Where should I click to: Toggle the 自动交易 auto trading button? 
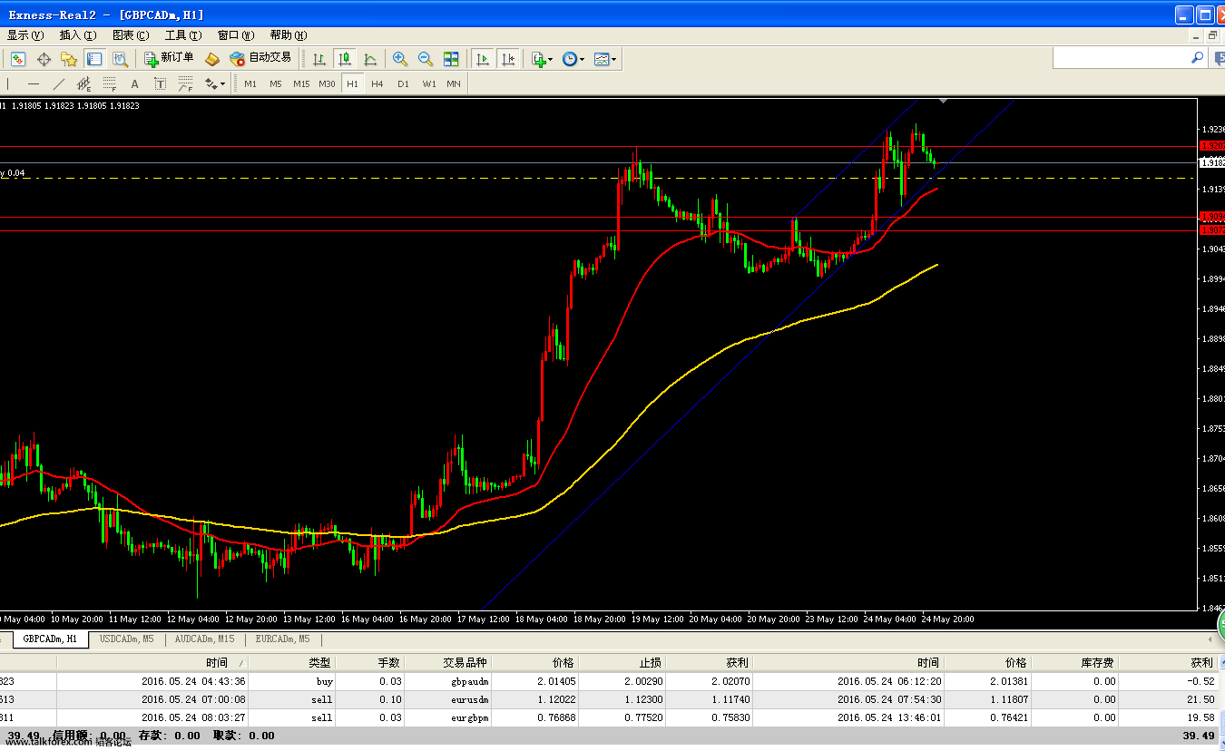261,58
